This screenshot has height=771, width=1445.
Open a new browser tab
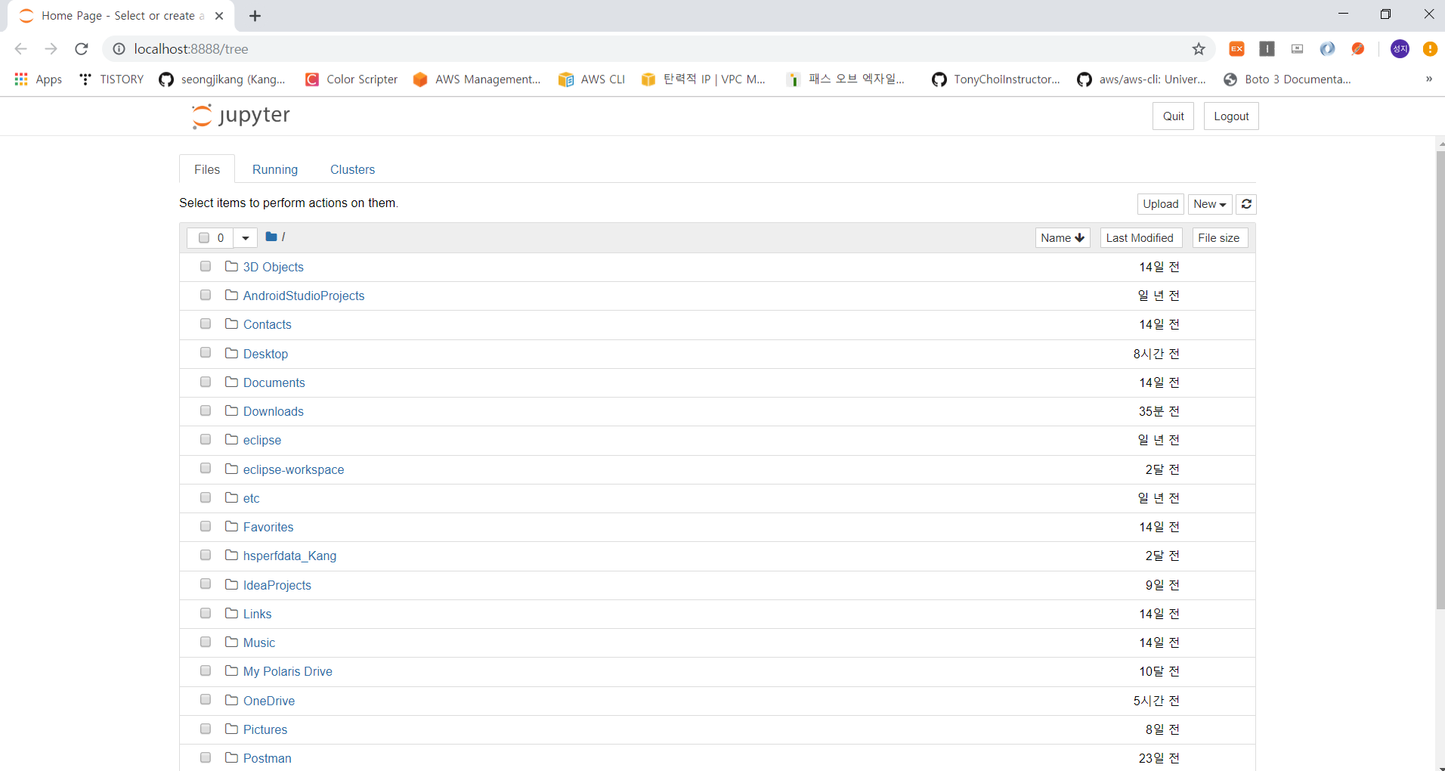coord(255,16)
